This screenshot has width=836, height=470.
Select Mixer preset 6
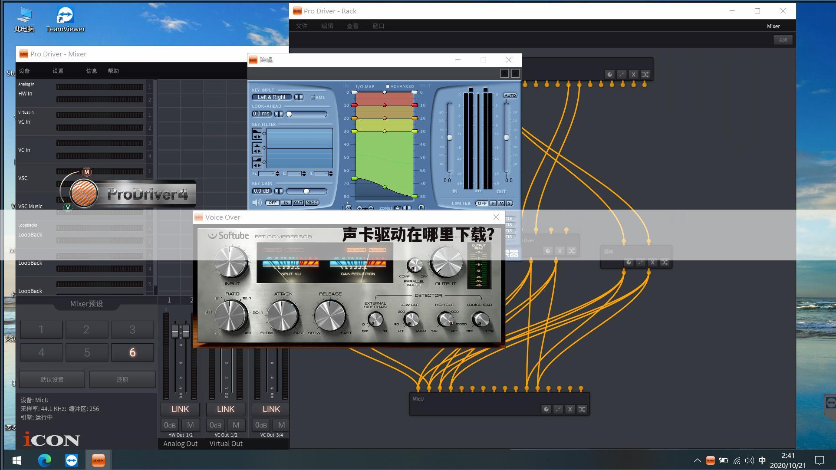[132, 352]
